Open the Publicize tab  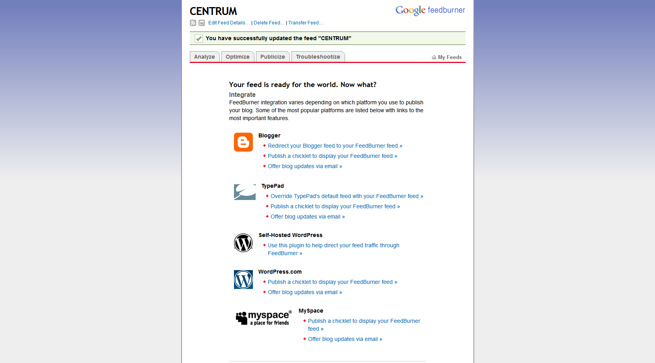[273, 57]
